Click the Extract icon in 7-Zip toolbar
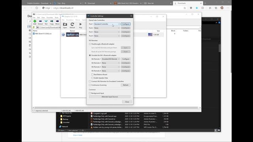 click(40, 21)
